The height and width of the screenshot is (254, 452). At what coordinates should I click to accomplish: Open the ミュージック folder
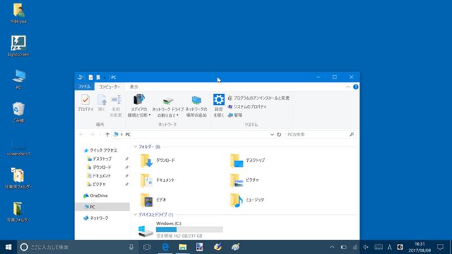(237, 200)
